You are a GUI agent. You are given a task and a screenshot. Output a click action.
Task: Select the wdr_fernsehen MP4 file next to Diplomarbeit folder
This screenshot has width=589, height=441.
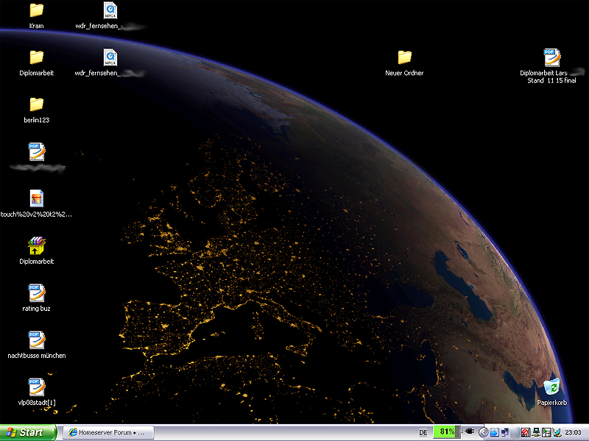[110, 57]
